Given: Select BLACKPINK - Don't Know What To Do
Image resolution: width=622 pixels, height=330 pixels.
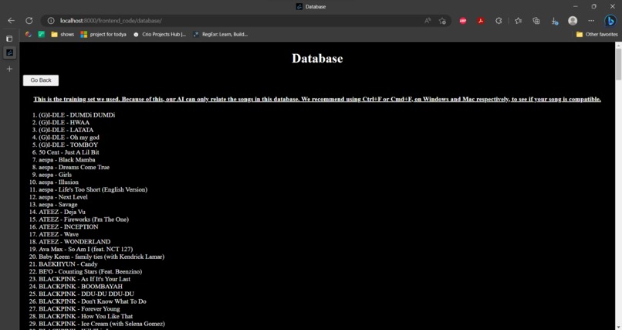Looking at the screenshot, I should [x=93, y=301].
